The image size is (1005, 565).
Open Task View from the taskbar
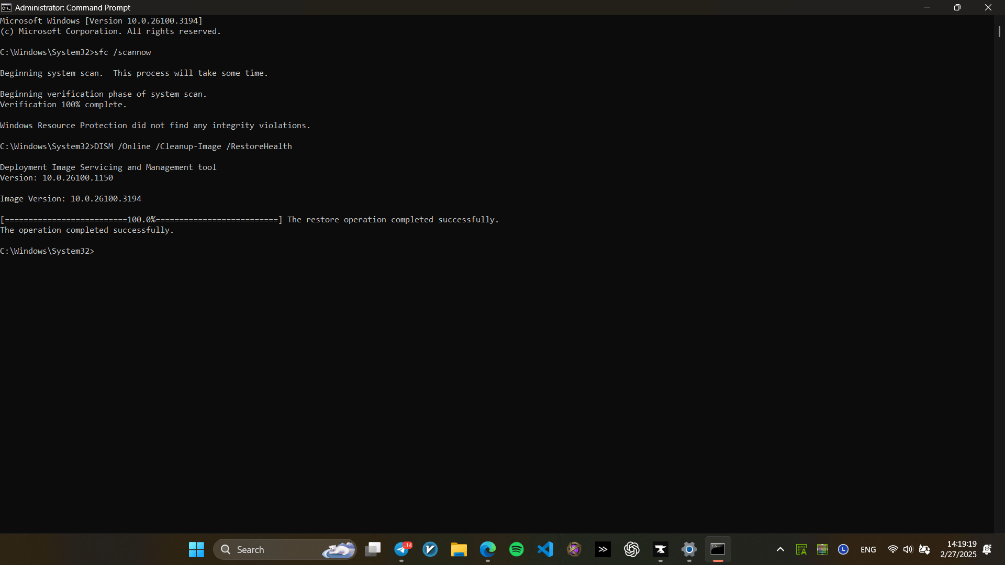(373, 549)
